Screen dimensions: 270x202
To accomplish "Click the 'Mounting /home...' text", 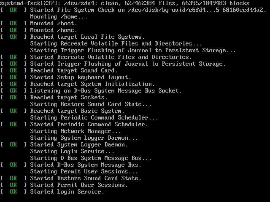I will click(x=59, y=17).
